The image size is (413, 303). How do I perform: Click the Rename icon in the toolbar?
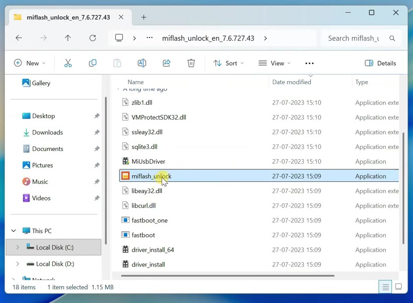pos(142,63)
